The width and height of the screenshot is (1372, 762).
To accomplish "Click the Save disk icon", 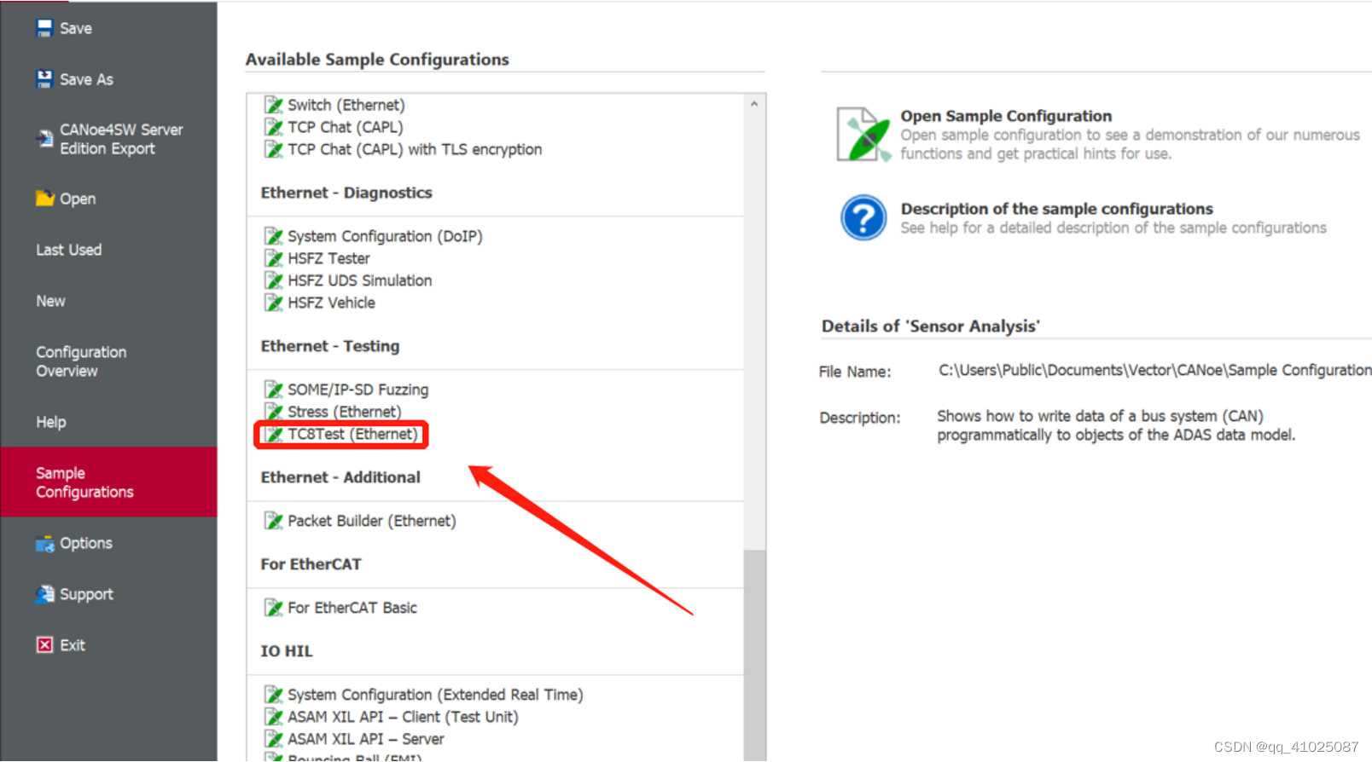I will pos(44,28).
